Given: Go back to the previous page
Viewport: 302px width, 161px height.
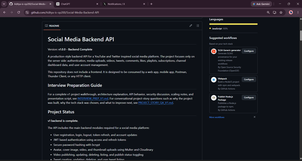Looking at the screenshot, I should point(5,12).
